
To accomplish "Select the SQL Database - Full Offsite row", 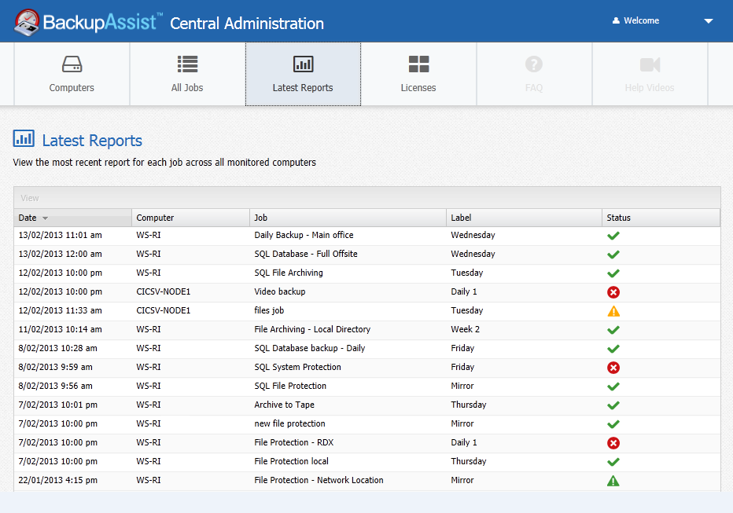I will point(306,255).
